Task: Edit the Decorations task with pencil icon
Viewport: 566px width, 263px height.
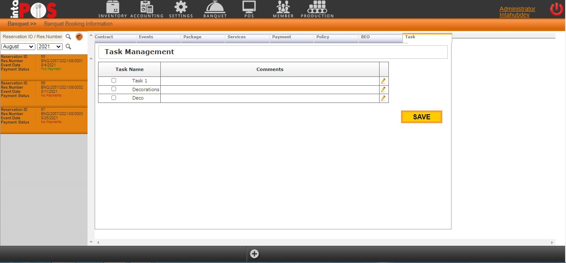Action: click(x=383, y=89)
